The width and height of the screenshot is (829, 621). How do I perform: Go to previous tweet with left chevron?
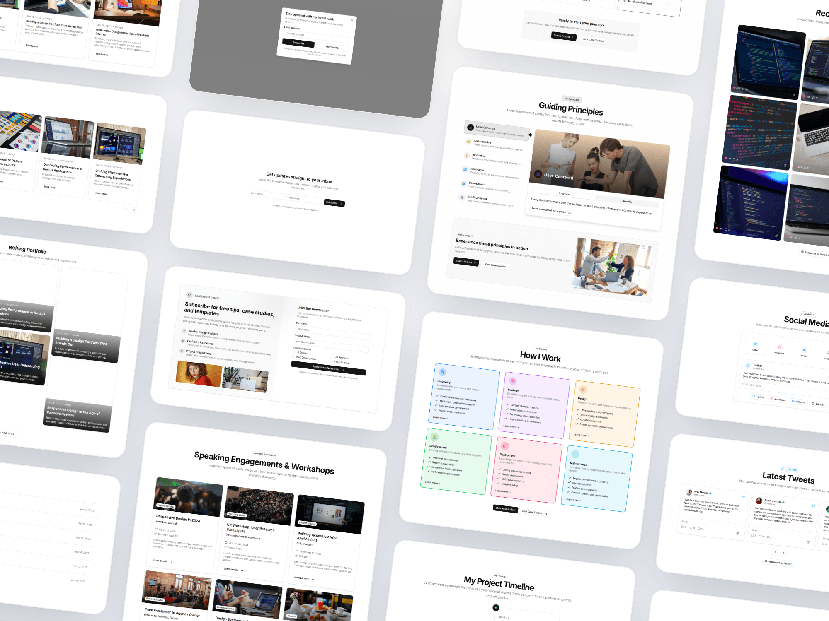pos(775,552)
